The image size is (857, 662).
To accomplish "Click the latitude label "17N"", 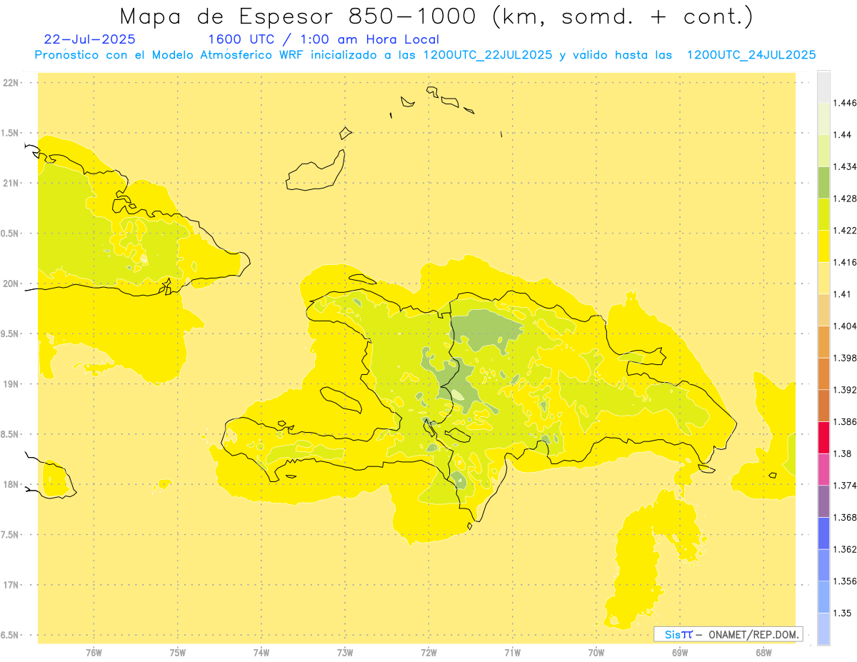I will (x=11, y=585).
